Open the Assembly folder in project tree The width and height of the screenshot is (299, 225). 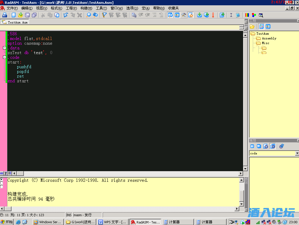pyautogui.click(x=269, y=38)
